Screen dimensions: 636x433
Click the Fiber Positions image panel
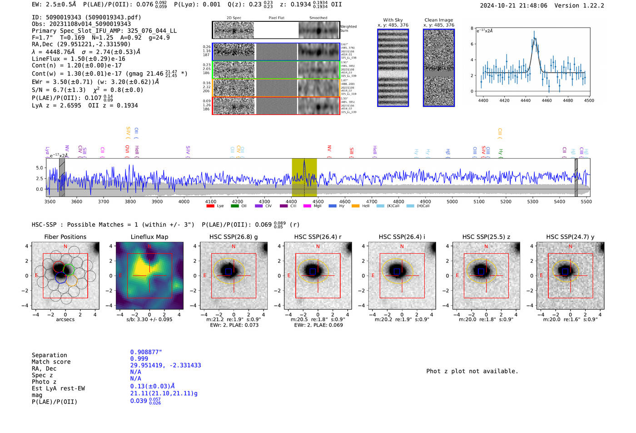(65, 276)
